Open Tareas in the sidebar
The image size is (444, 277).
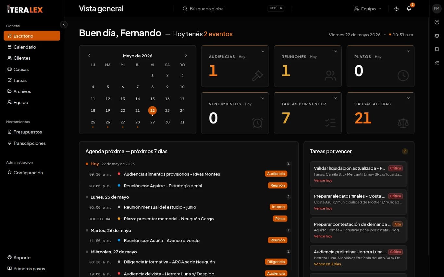(32, 80)
